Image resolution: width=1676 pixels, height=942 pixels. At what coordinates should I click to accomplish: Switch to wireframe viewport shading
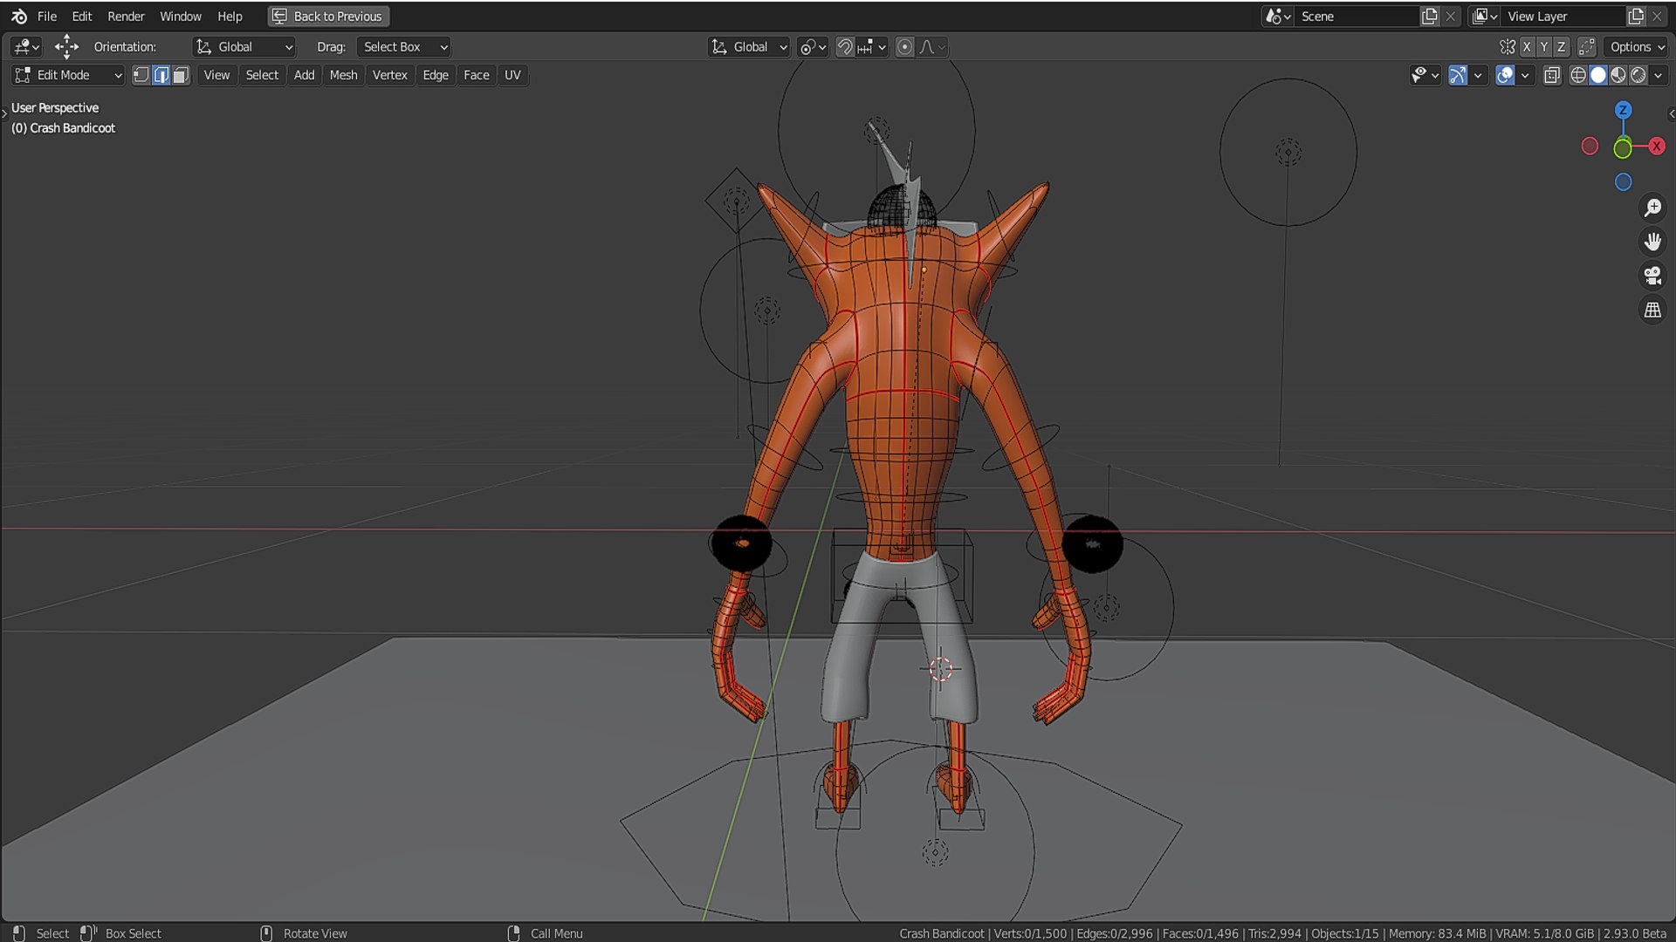[1578, 75]
